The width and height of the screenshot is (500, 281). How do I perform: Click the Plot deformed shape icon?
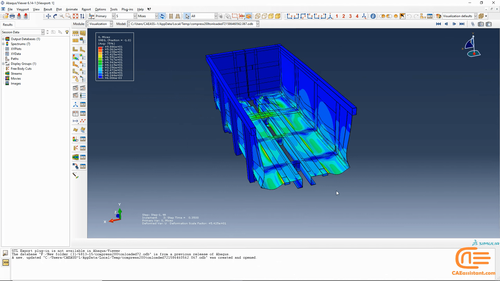pyautogui.click(x=83, y=49)
